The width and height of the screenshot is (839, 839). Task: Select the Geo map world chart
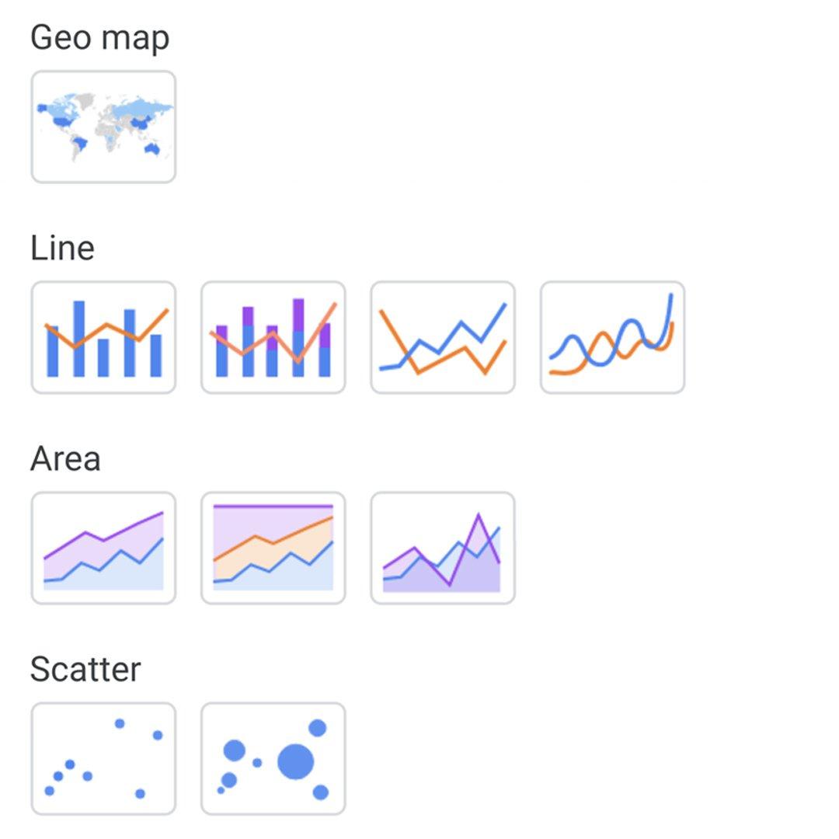coord(103,127)
